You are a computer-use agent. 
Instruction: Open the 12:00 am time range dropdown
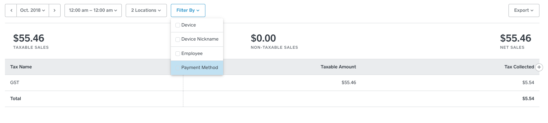[93, 10]
